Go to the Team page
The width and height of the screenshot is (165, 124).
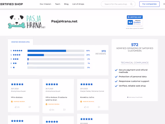tap(58, 4)
